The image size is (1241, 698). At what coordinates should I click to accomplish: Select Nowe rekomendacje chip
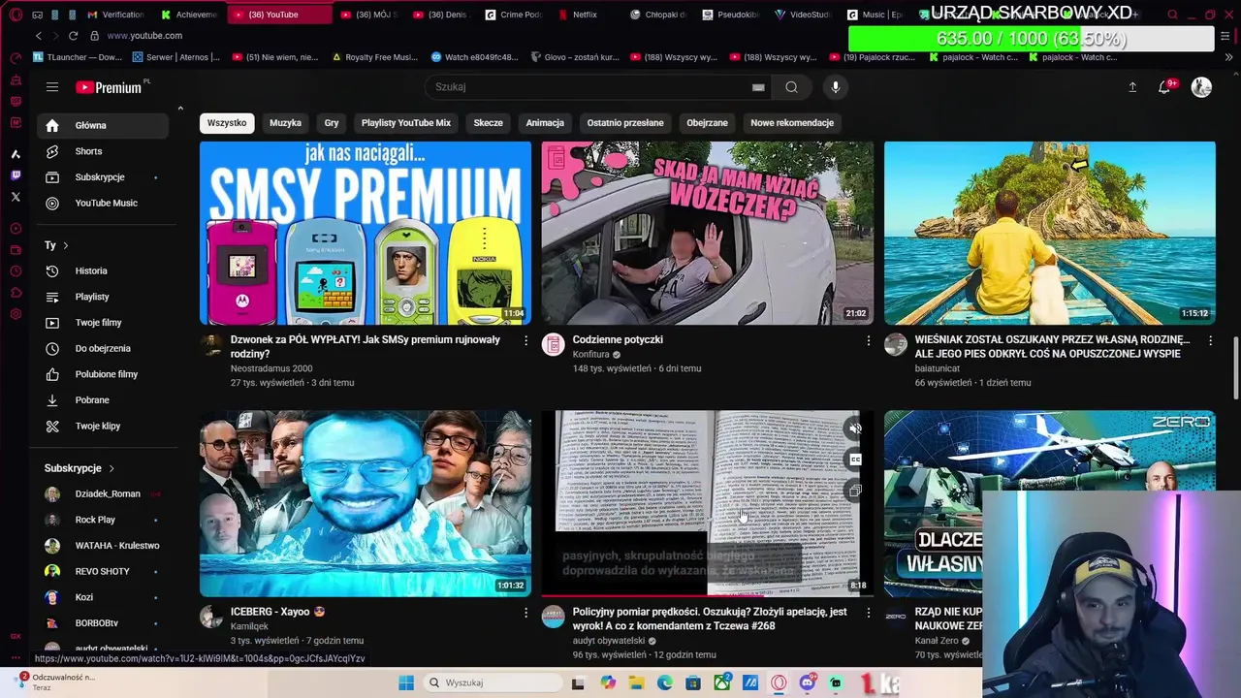pos(792,123)
